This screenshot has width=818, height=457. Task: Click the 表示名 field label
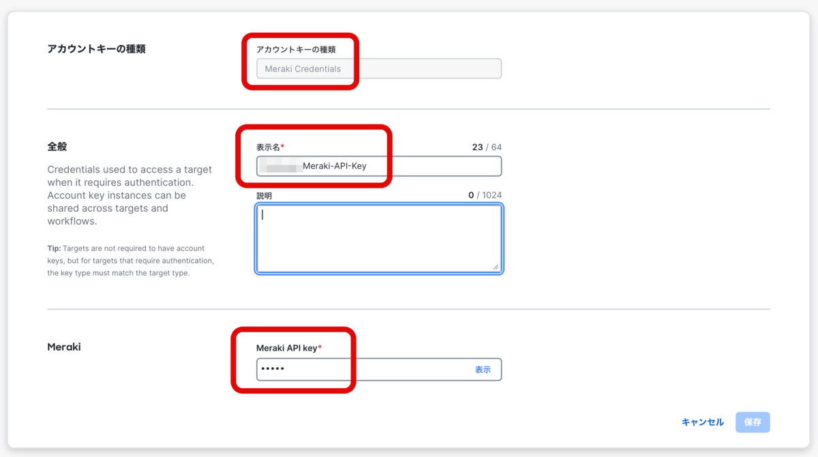270,147
